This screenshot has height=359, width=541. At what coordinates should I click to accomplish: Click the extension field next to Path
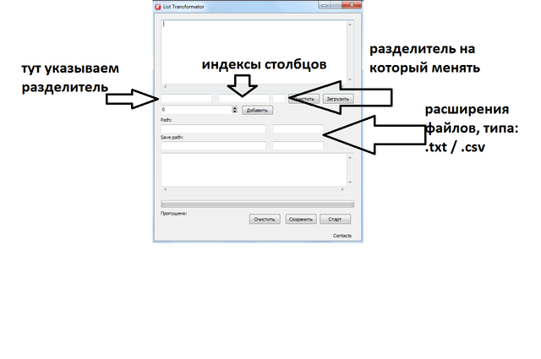point(298,129)
